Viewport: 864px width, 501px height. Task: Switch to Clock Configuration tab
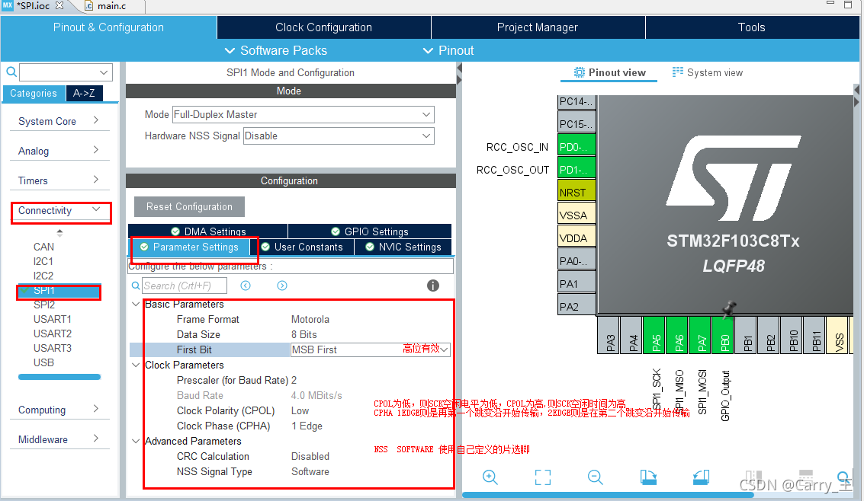click(x=323, y=27)
